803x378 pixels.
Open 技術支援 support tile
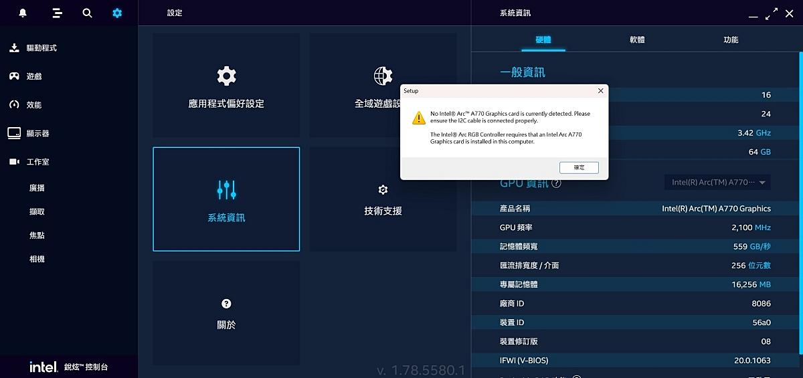tap(383, 199)
